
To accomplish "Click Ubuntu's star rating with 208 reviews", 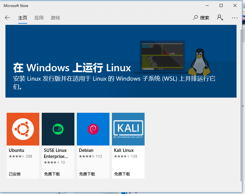I will point(21,156).
